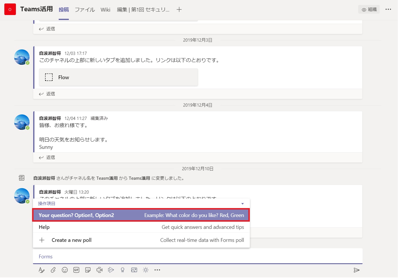
Task: Click the 12/03 17:17 timestamp
Action: pyautogui.click(x=76, y=53)
